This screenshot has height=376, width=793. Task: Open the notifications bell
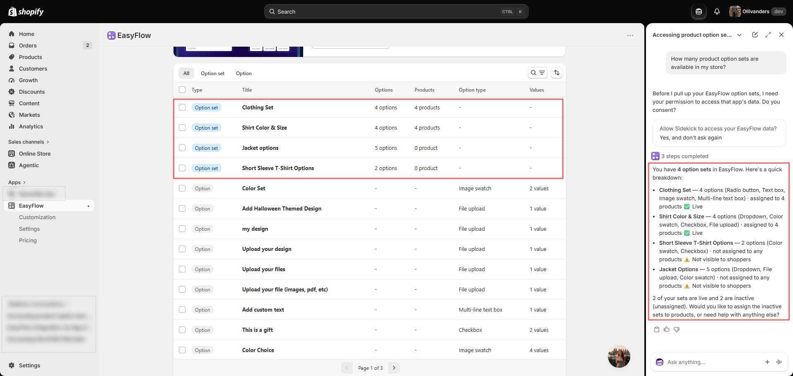click(x=717, y=12)
